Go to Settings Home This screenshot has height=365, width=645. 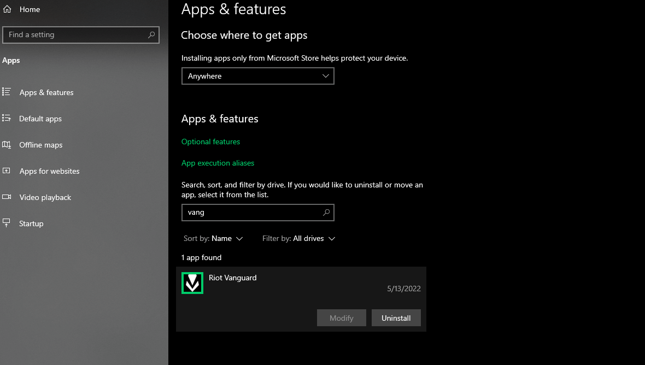21,9
